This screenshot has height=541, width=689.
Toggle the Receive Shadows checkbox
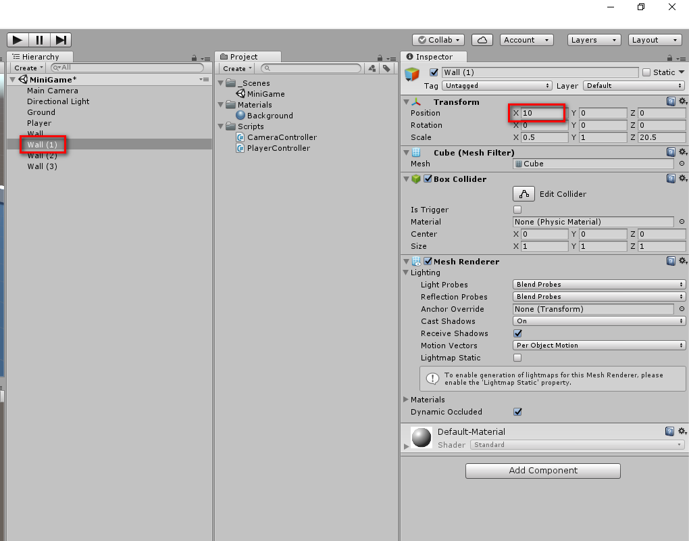pos(517,333)
